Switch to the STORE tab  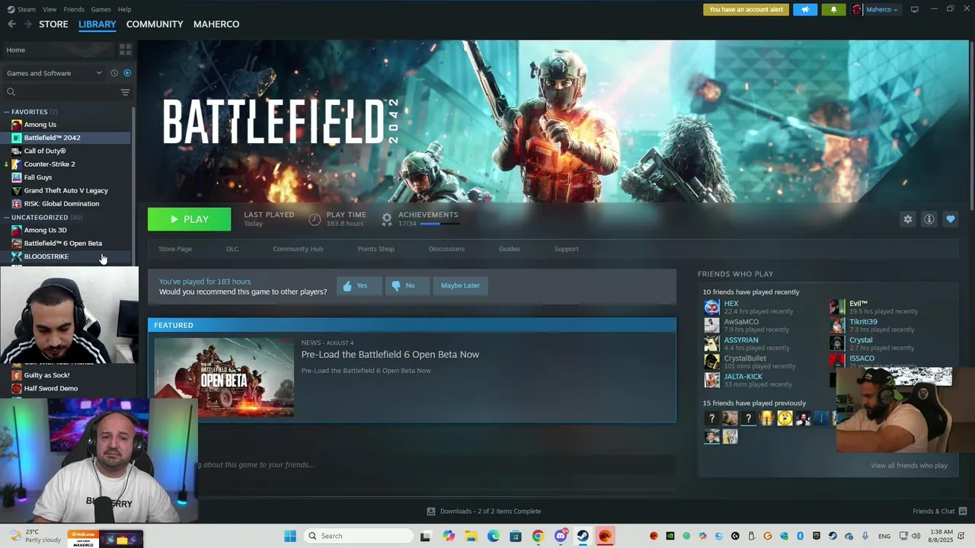tap(53, 24)
